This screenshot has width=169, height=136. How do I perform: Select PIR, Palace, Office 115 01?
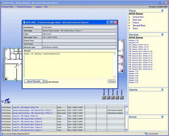(x=139, y=45)
